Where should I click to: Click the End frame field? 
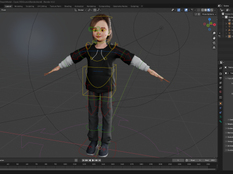click(210, 160)
